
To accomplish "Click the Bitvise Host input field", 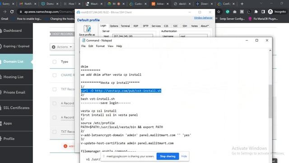I will click(132, 36).
